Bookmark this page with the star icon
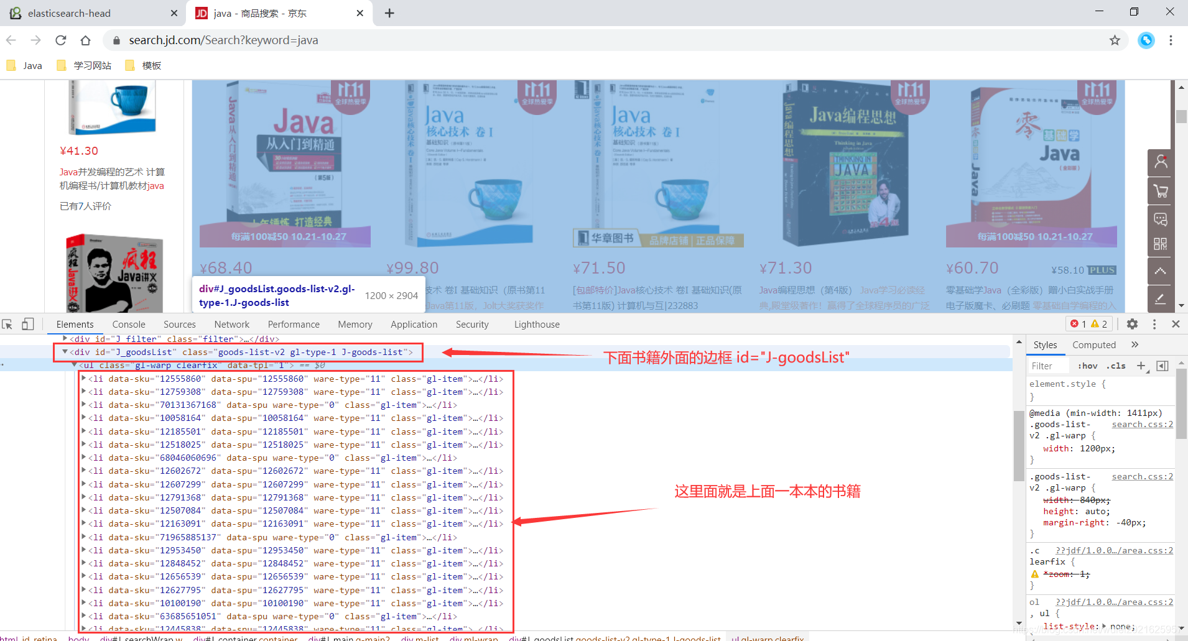This screenshot has width=1188, height=641. click(x=1115, y=40)
